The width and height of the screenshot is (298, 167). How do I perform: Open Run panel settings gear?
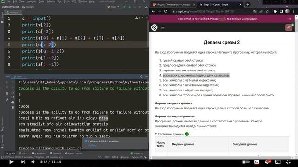point(142,77)
